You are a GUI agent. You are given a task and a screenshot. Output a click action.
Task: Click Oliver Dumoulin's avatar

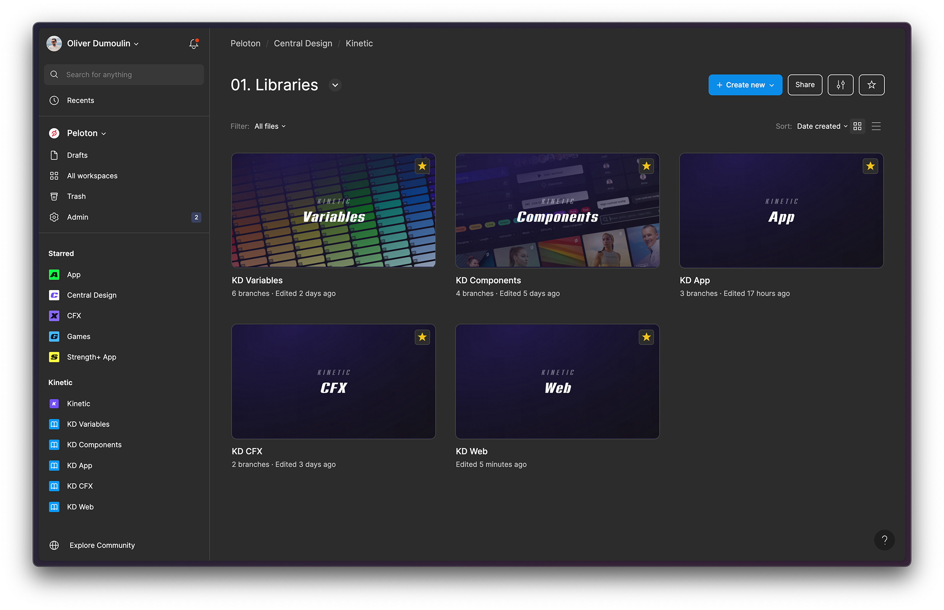click(x=54, y=43)
